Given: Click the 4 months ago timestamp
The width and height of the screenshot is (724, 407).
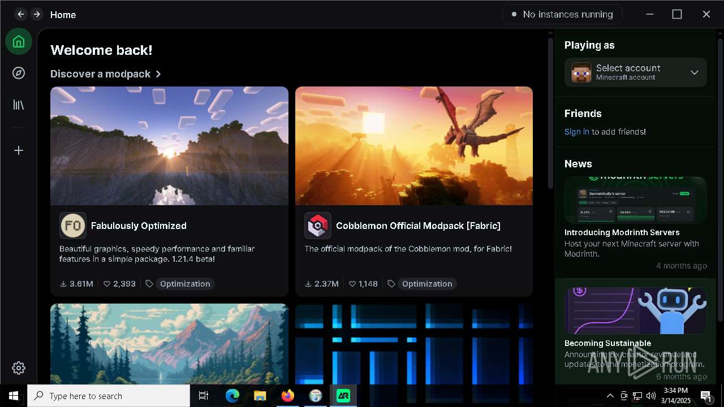Looking at the screenshot, I should point(682,266).
